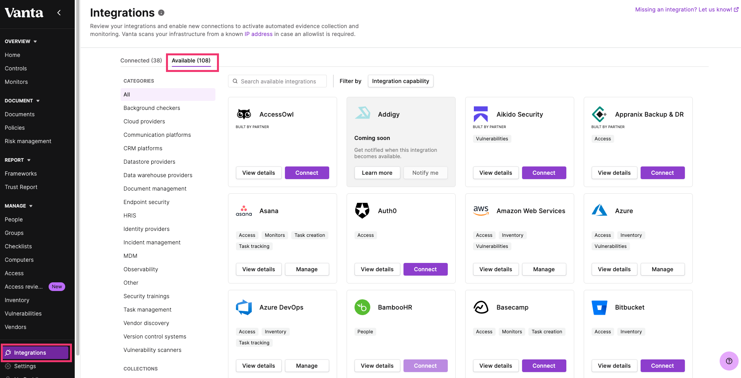This screenshot has height=378, width=741.
Task: Click the external link icon near Let us know
Action: pos(736,9)
